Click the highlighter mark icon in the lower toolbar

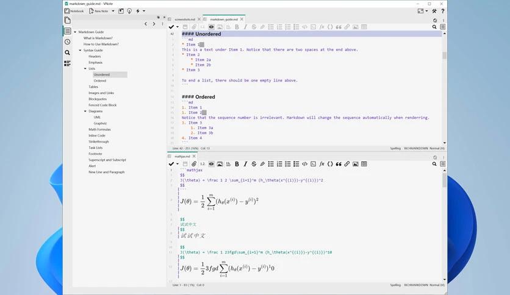click(262, 164)
